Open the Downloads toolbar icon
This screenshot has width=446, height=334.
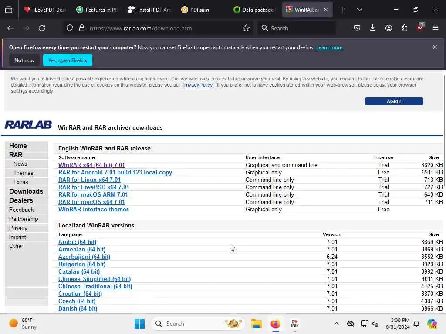373,28
